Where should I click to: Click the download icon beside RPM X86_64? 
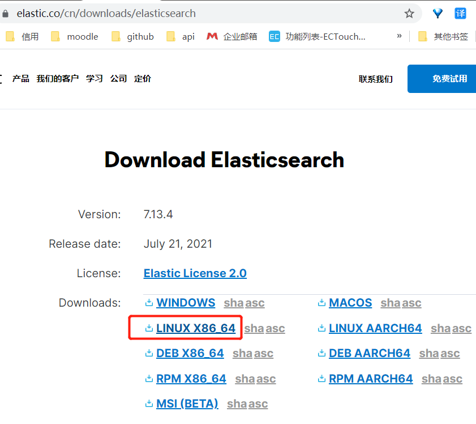149,379
